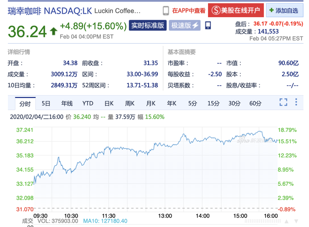
Task: Select the 60分 interval tab
Action: 256,103
